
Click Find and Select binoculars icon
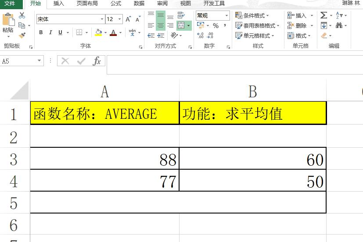tap(339, 25)
